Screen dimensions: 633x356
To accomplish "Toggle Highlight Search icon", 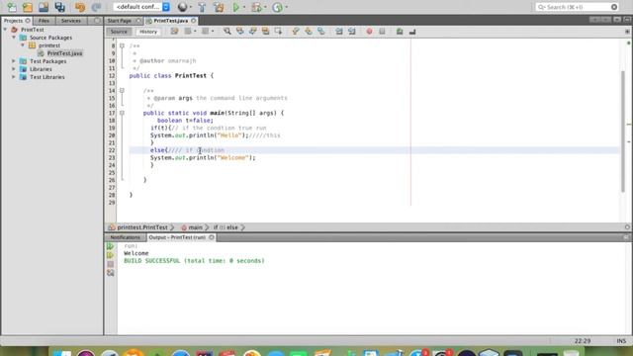I will pos(265,32).
